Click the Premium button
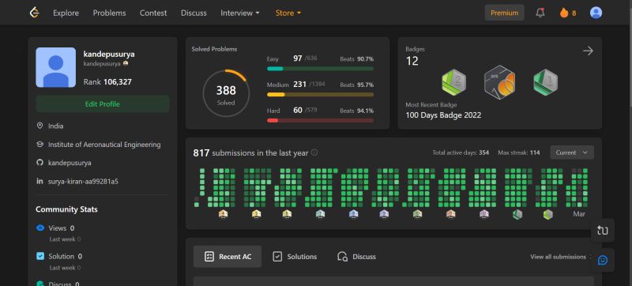 (x=504, y=13)
